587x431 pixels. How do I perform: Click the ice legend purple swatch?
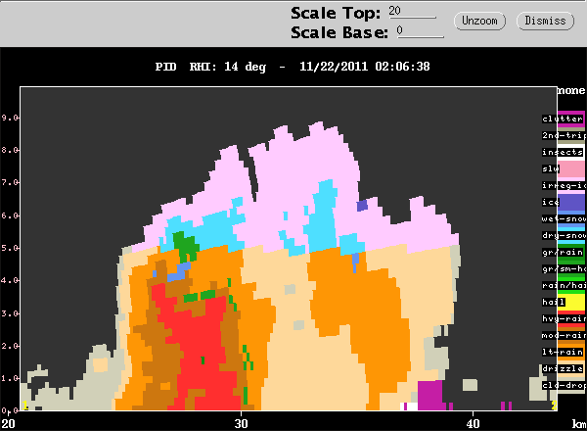(x=571, y=203)
